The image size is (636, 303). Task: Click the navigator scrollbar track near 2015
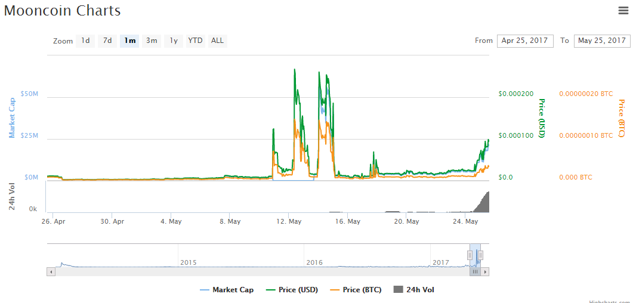click(188, 272)
